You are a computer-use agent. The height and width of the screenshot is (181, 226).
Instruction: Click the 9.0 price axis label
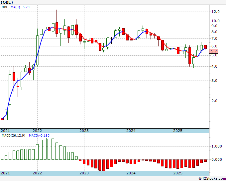[214, 26]
